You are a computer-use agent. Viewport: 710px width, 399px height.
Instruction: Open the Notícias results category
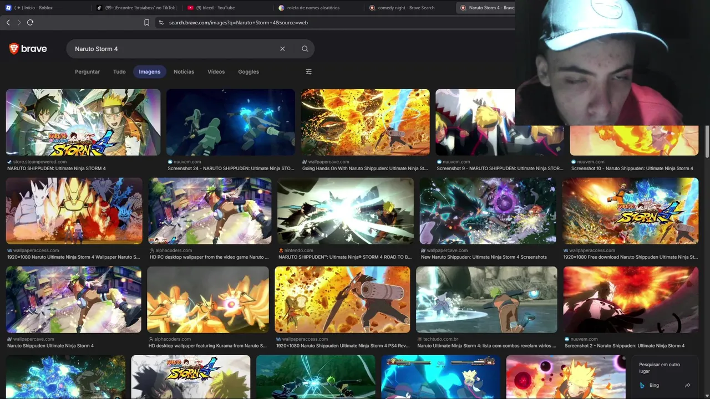pyautogui.click(x=184, y=71)
